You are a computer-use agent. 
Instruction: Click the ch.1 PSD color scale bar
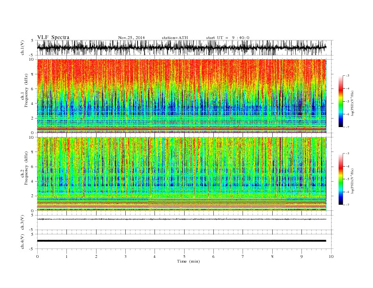point(341,101)
